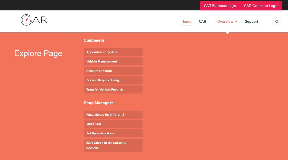Select the Account Creation entry
The width and height of the screenshot is (288, 160).
[113, 71]
